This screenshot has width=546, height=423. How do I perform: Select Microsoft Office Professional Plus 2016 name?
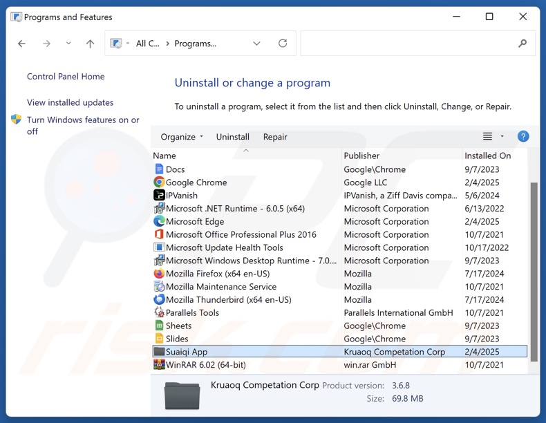click(x=241, y=234)
